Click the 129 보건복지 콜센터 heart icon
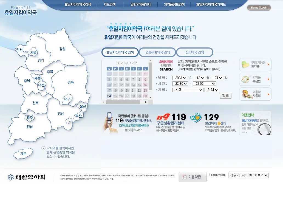The height and width of the screenshot is (198, 283). (196, 117)
